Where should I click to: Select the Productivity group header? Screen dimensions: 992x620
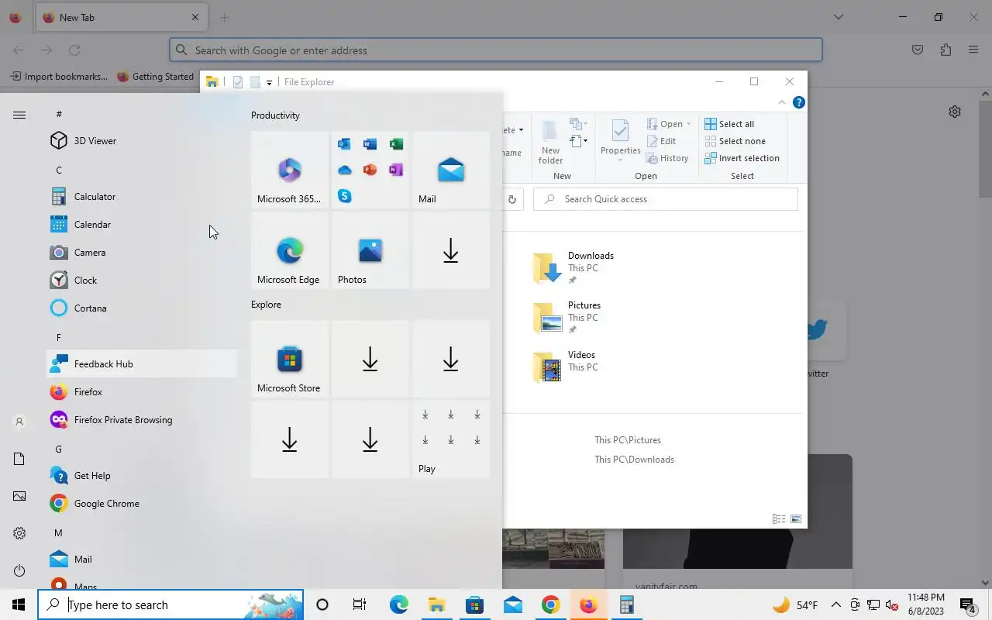click(x=275, y=115)
